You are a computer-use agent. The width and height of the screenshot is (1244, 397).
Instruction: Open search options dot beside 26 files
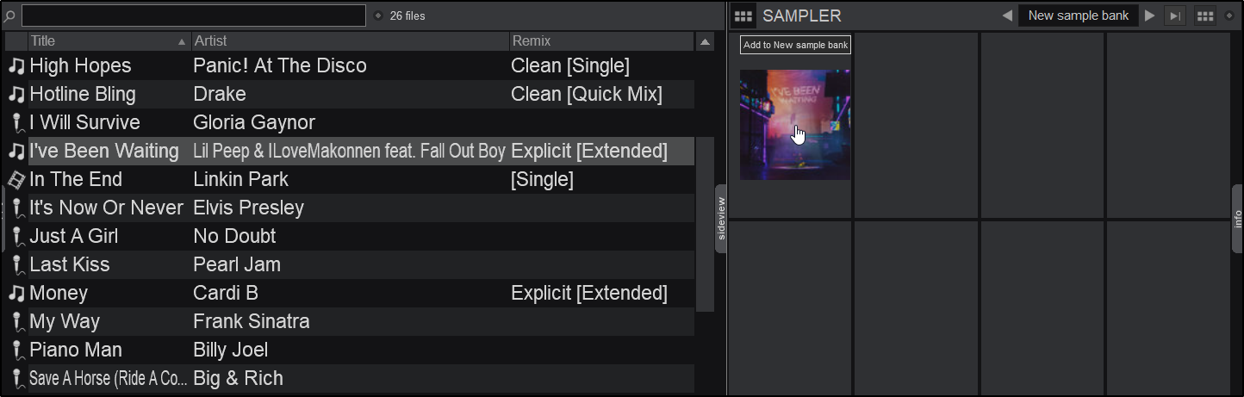pyautogui.click(x=378, y=16)
